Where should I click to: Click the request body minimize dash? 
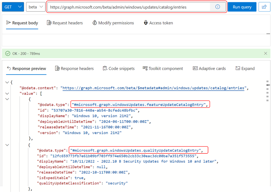(x=268, y=34)
